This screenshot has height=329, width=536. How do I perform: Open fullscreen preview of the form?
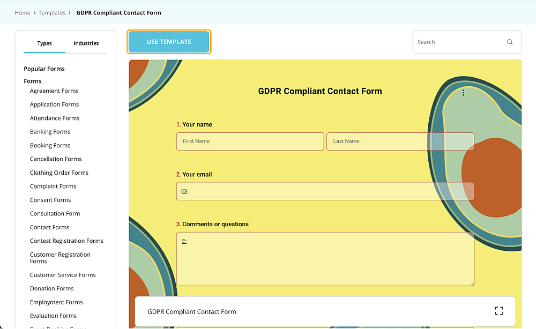coord(499,311)
